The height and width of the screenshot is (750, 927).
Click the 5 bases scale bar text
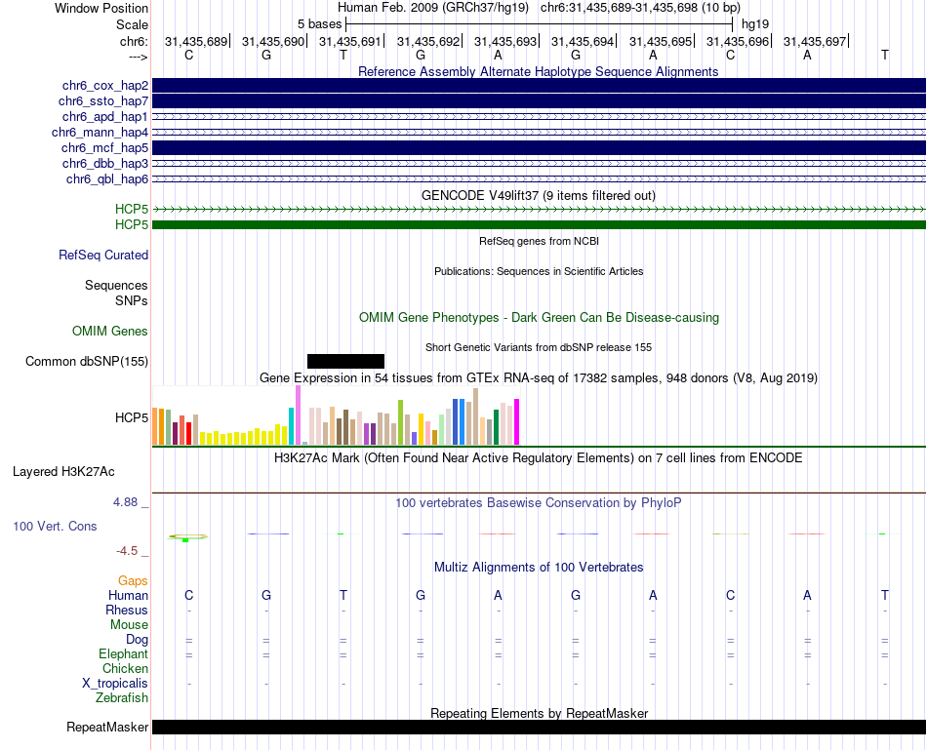pyautogui.click(x=319, y=24)
